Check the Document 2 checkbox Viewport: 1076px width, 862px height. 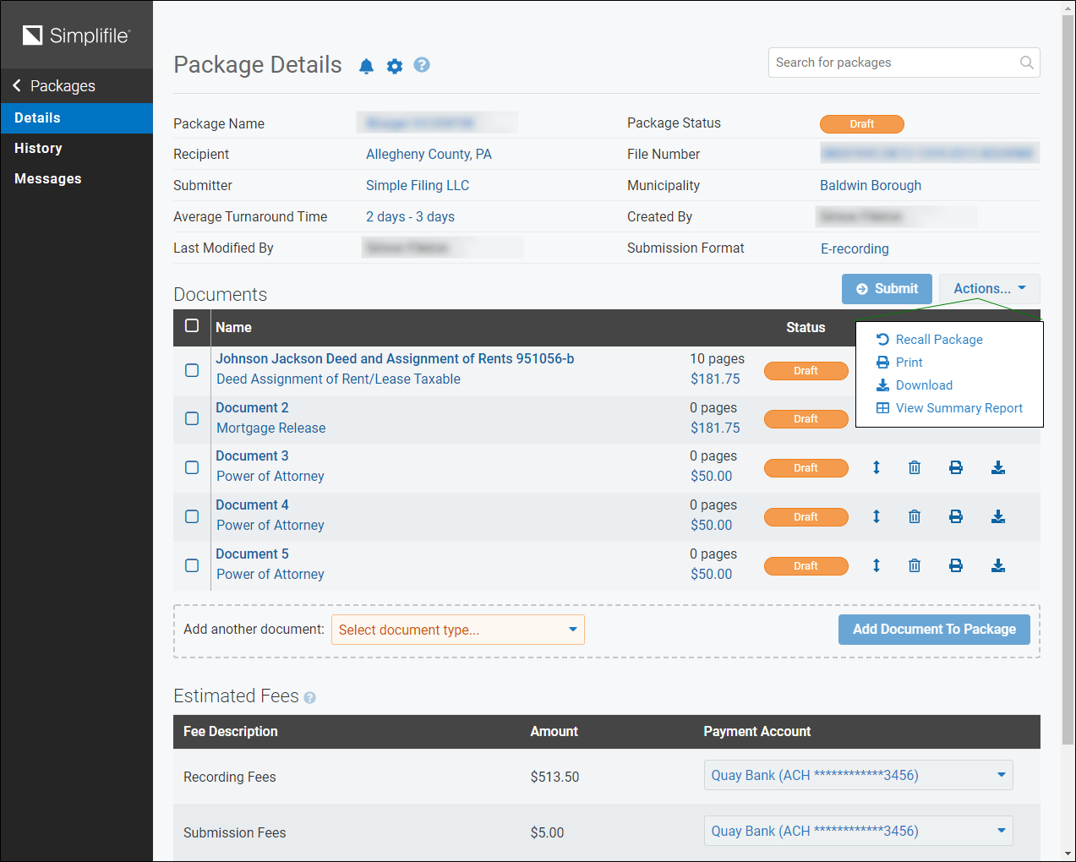pyautogui.click(x=192, y=418)
